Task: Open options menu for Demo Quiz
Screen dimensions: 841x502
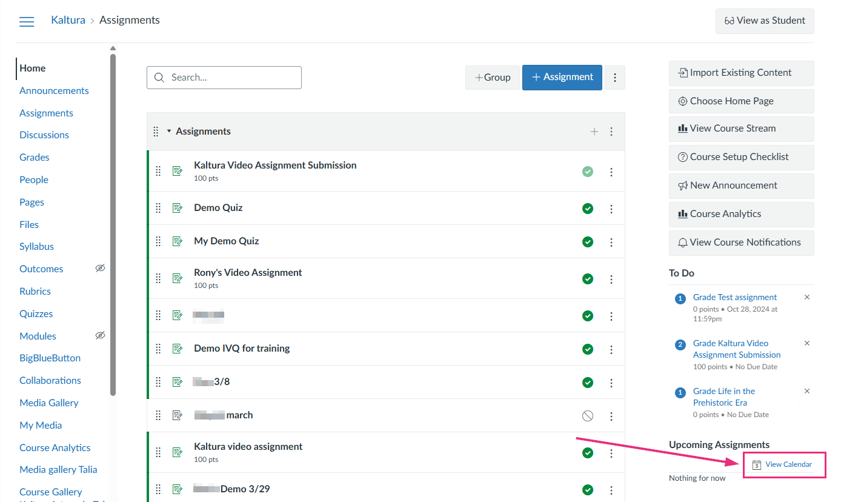Action: pyautogui.click(x=611, y=209)
